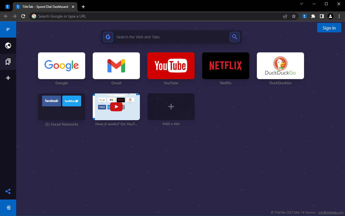Image resolution: width=345 pixels, height=216 pixels.
Task: Click the plus icon in left sidebar
Action: 8,78
